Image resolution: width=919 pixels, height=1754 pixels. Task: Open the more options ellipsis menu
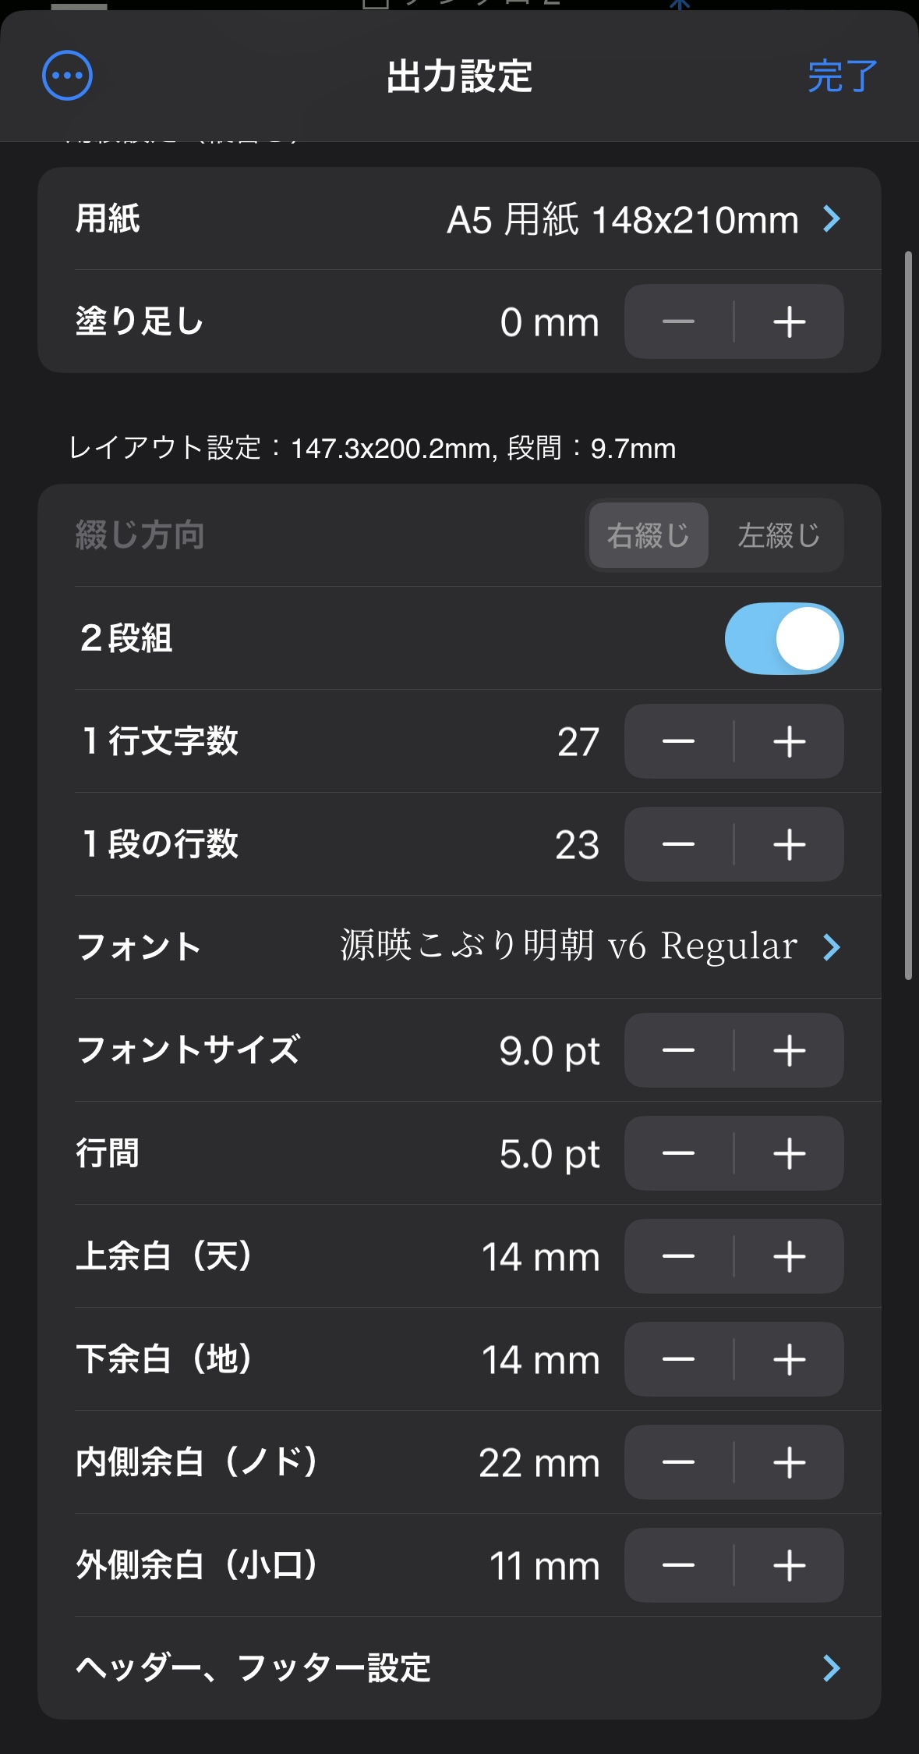(67, 76)
